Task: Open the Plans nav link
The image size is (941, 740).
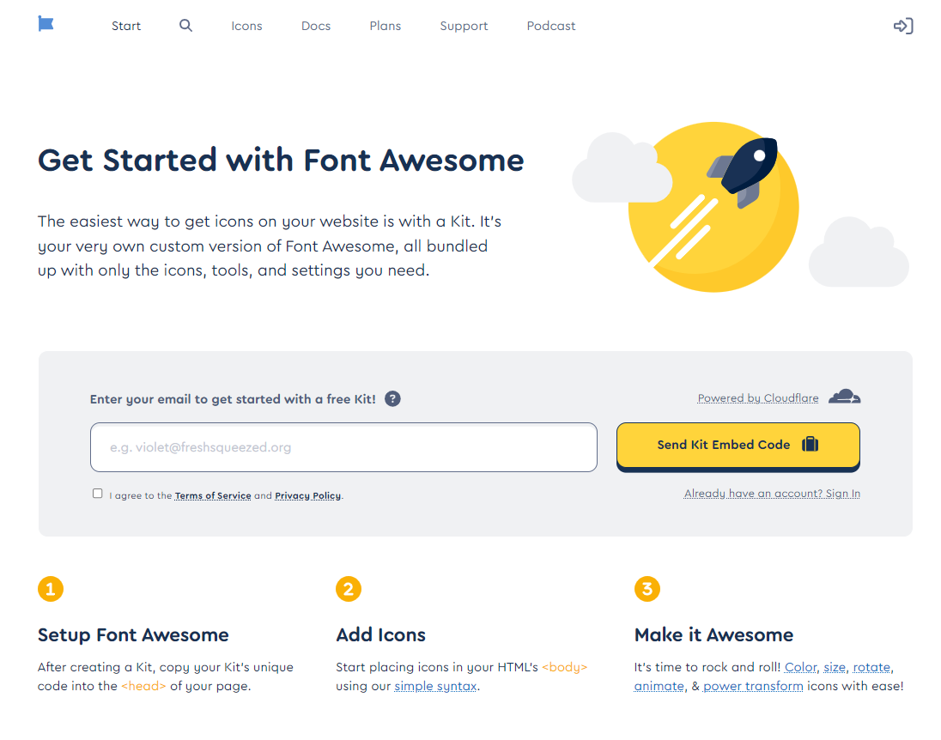Action: point(386,26)
